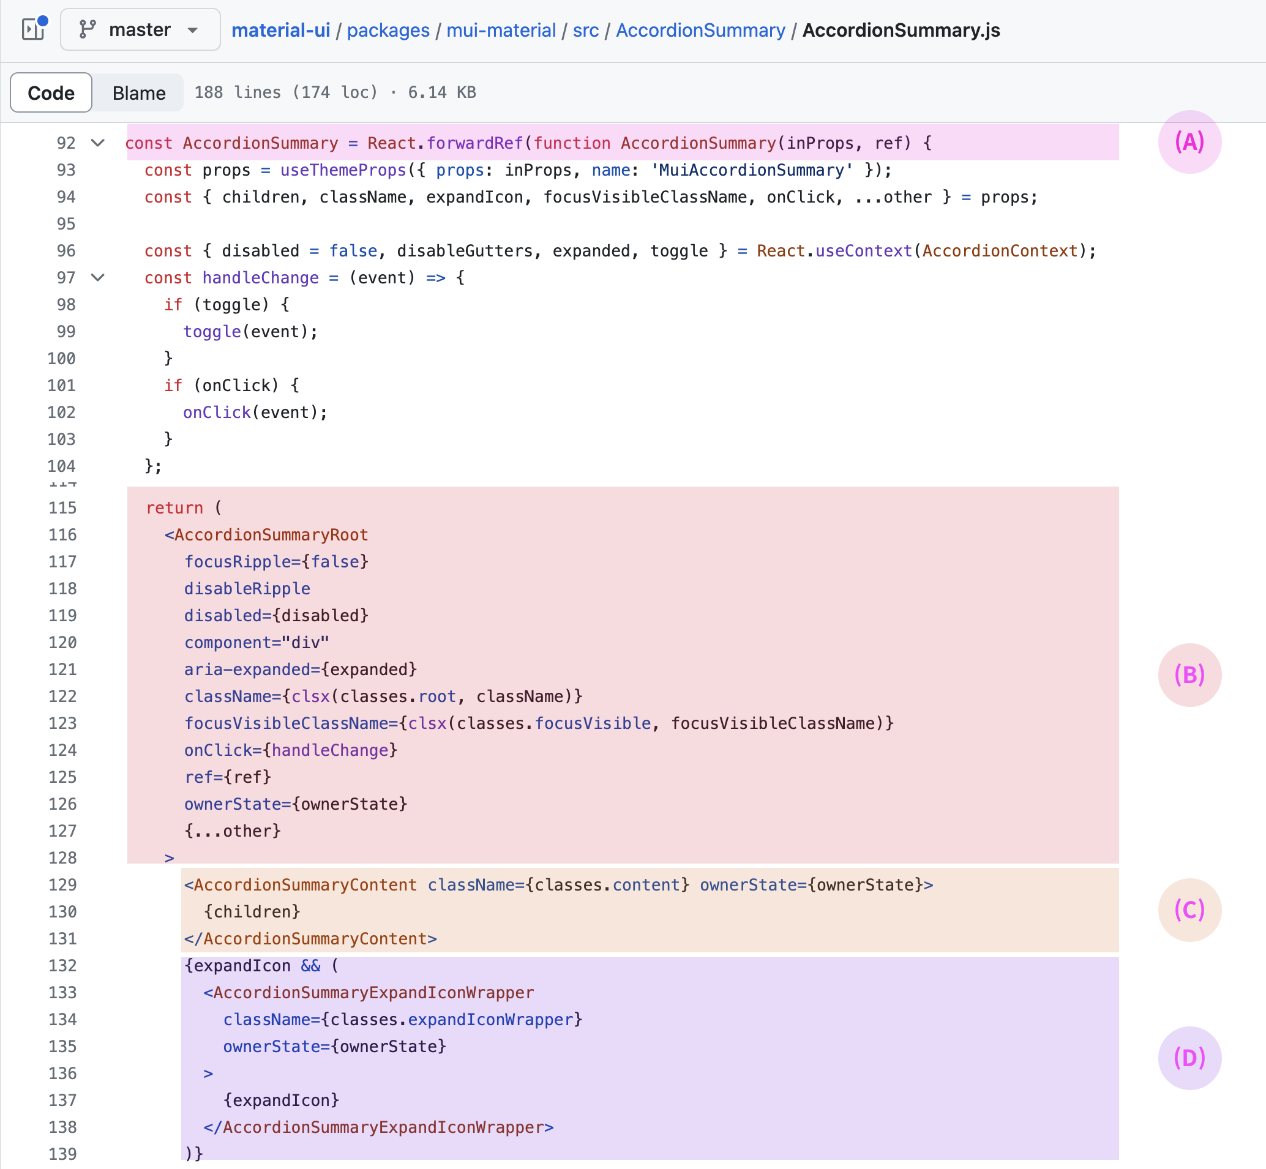The height and width of the screenshot is (1169, 1266).
Task: Expand the file tree side panel icon
Action: (34, 29)
